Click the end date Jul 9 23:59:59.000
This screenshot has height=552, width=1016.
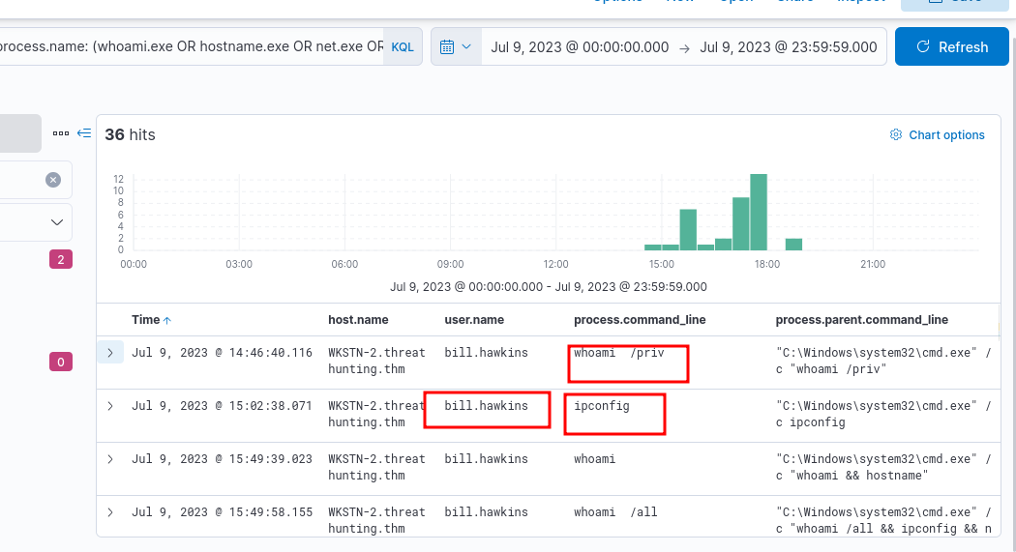pyautogui.click(x=788, y=46)
